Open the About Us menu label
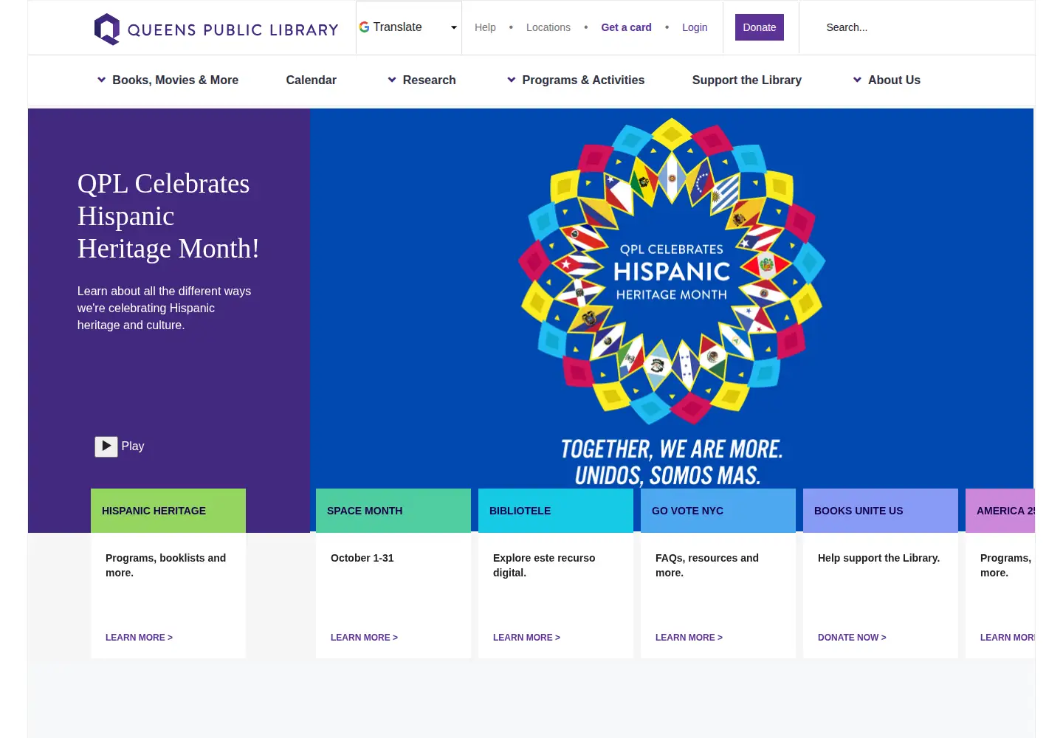 [x=894, y=80]
